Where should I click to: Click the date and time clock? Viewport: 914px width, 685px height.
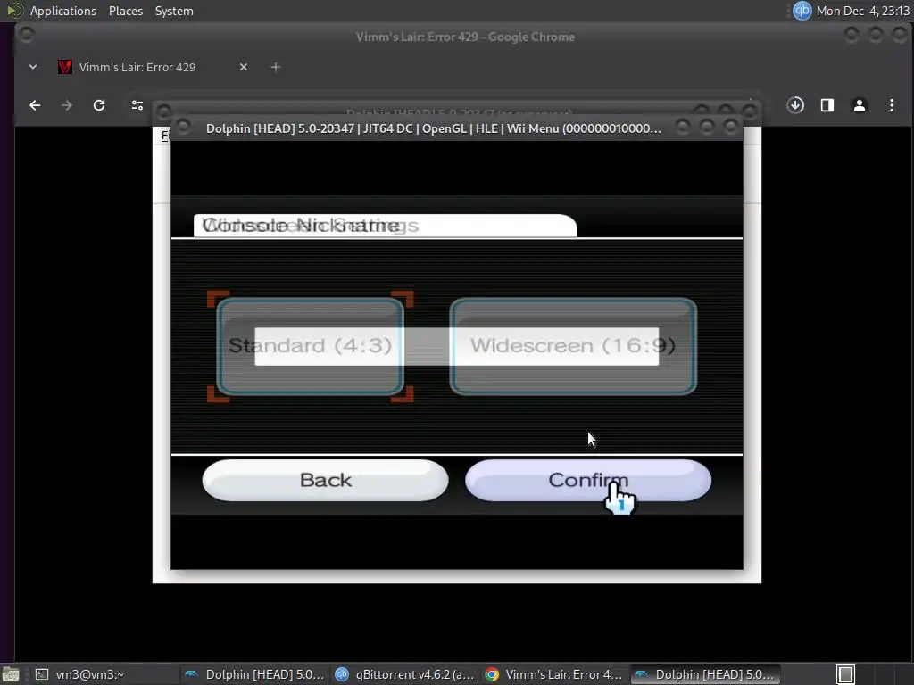[863, 11]
